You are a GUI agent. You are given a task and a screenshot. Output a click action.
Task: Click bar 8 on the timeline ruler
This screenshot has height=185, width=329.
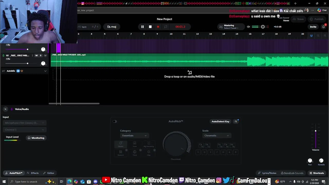[144, 34]
